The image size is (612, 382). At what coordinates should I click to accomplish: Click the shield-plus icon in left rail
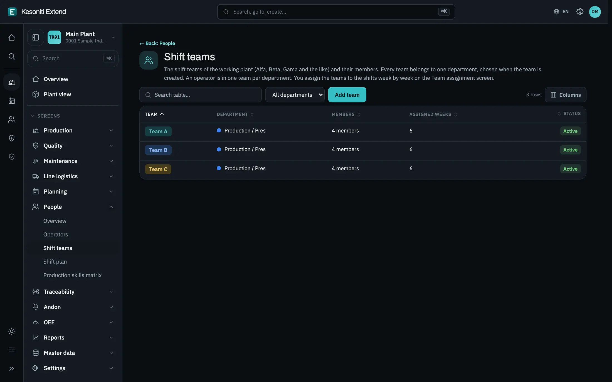tap(11, 138)
